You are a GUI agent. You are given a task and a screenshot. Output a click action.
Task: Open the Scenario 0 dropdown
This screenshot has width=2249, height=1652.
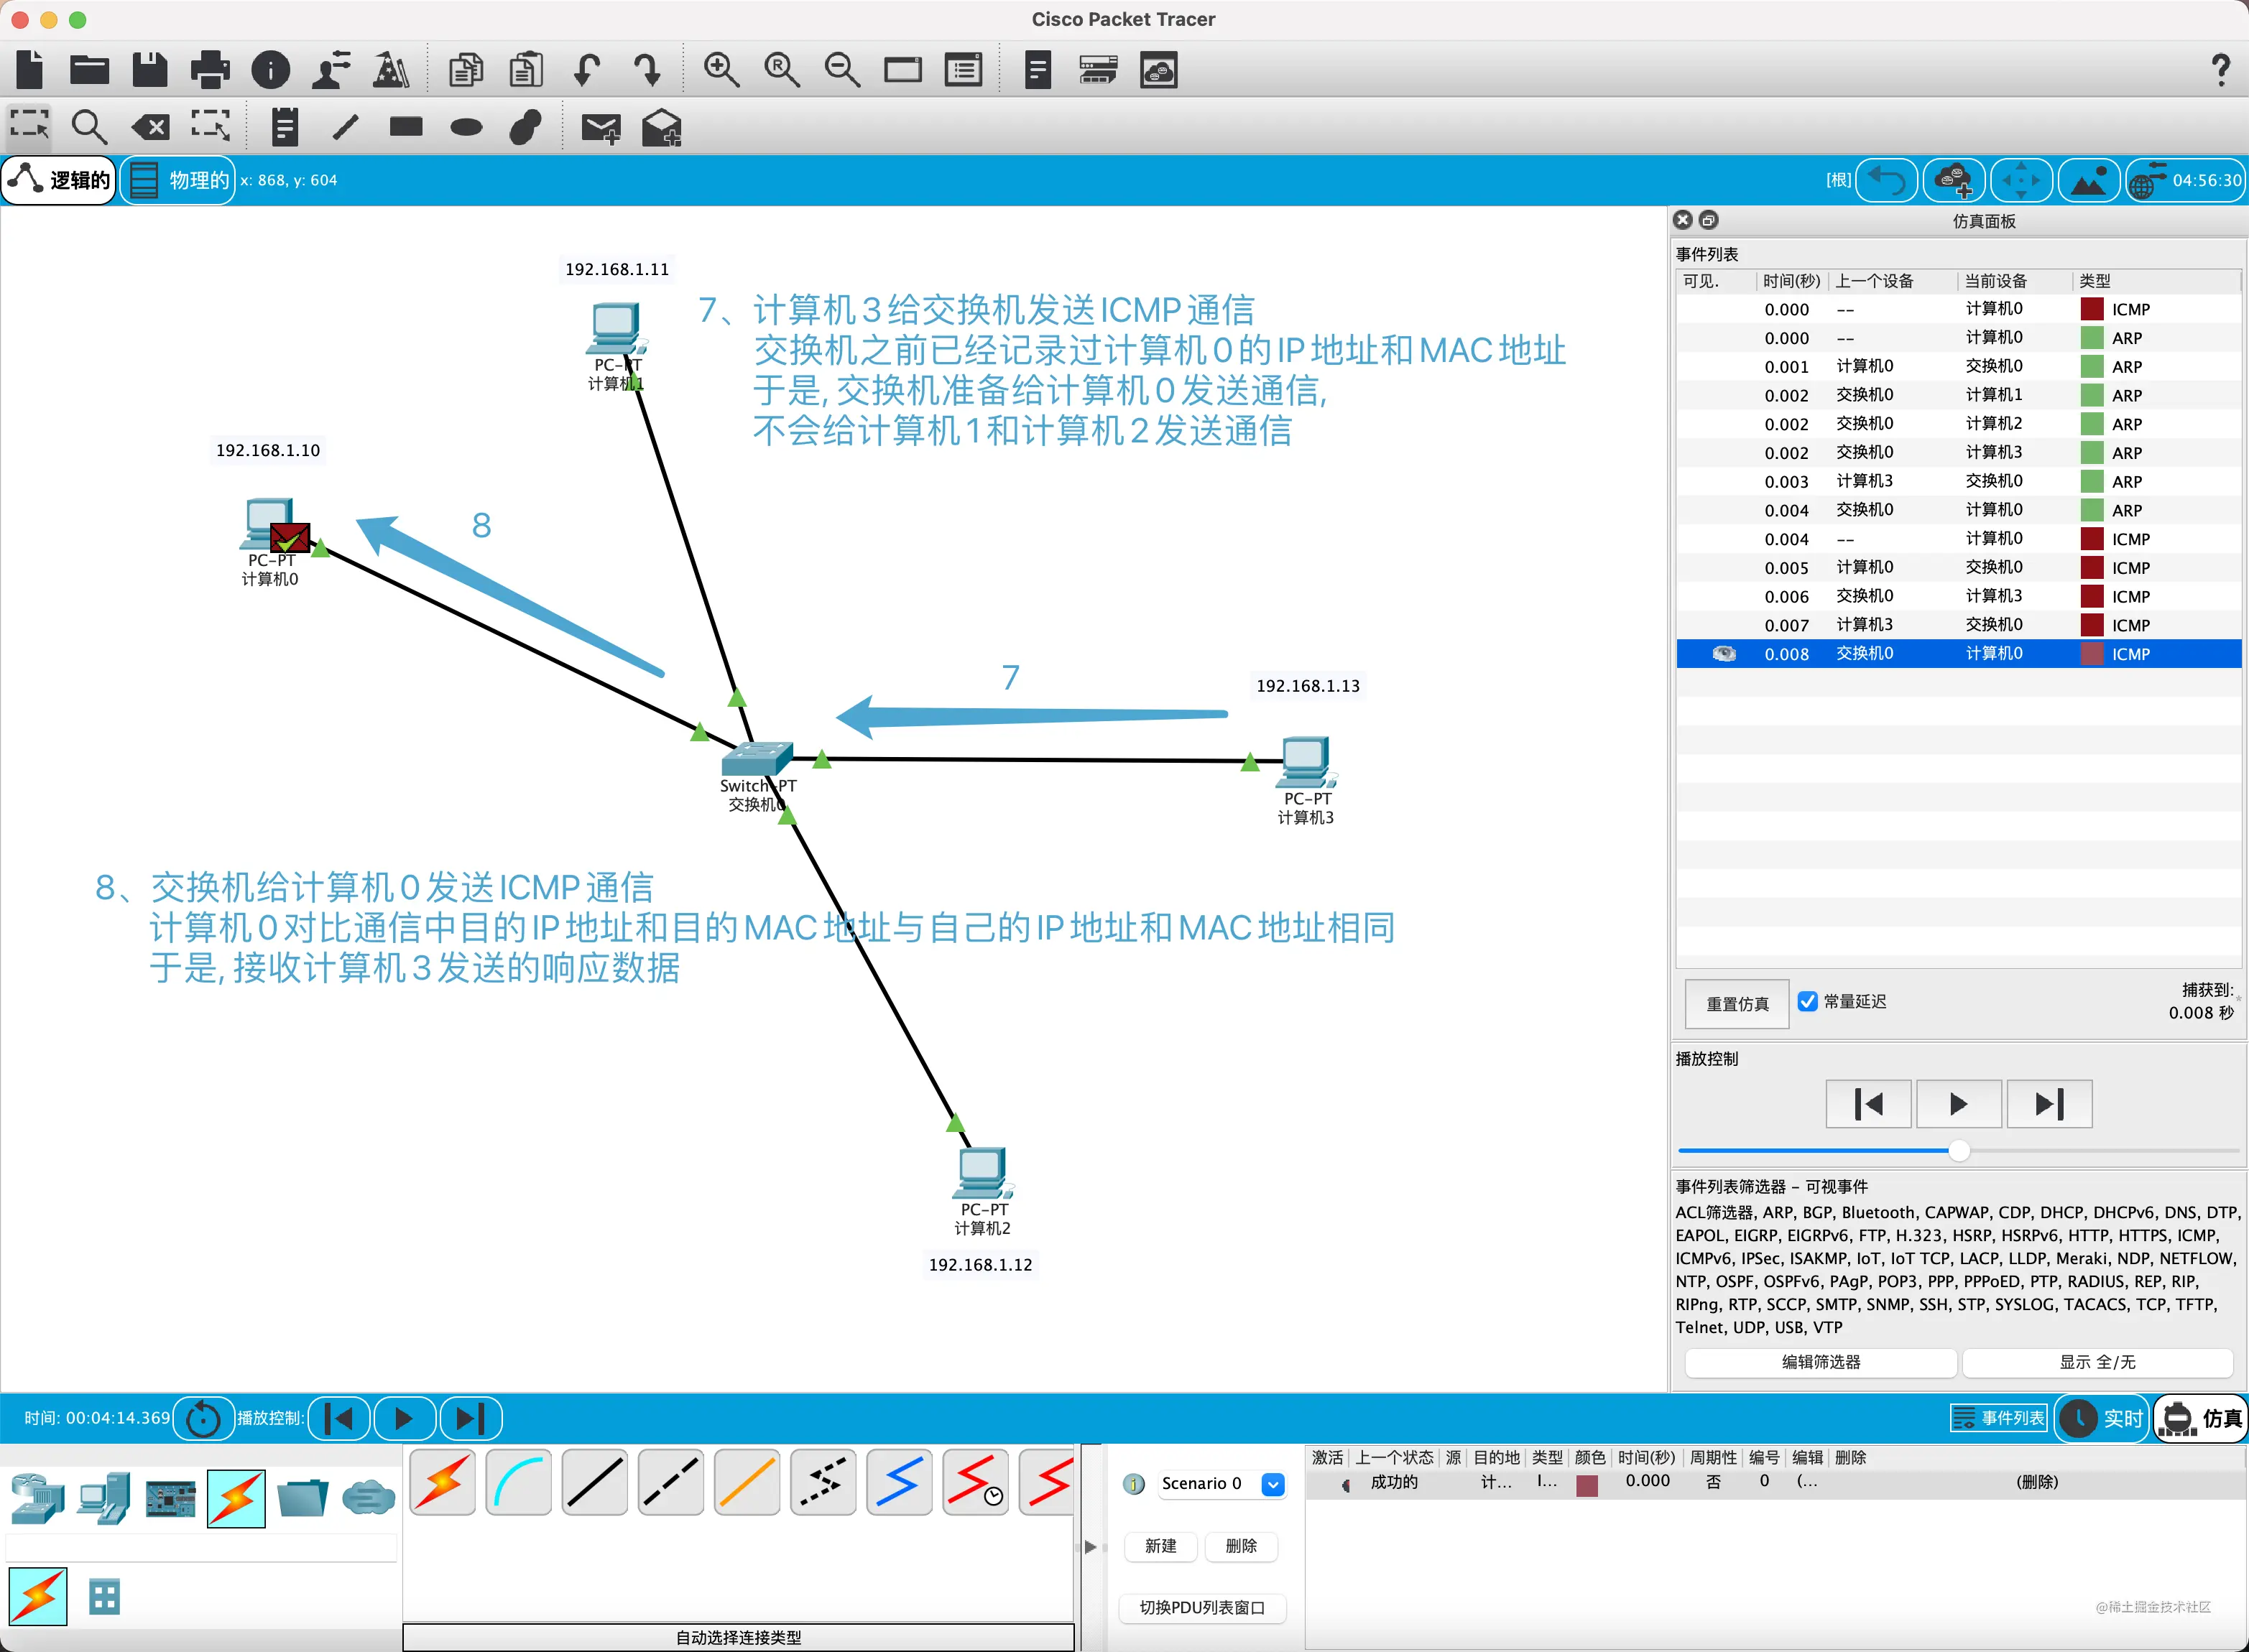coord(1273,1484)
